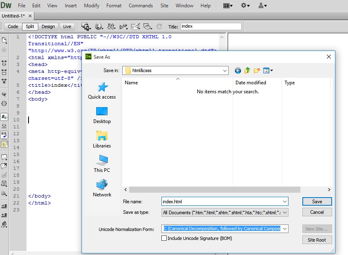Open the Extend Dreamweaver gear dropdown
Screen dimensions: 348x255
(245, 6)
